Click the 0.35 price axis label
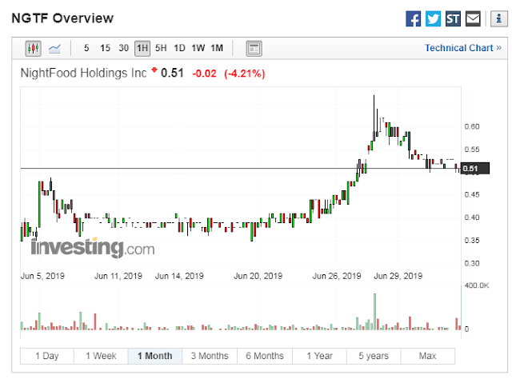The height and width of the screenshot is (379, 512). (472, 241)
